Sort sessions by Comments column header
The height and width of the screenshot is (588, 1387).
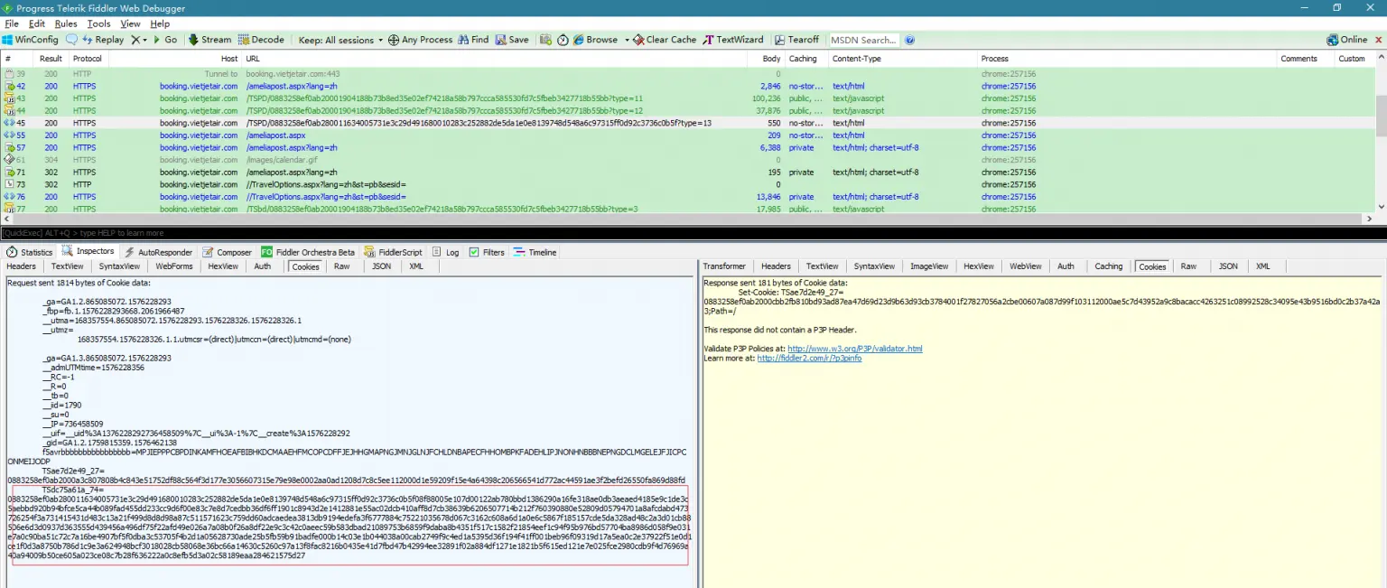(x=1305, y=59)
